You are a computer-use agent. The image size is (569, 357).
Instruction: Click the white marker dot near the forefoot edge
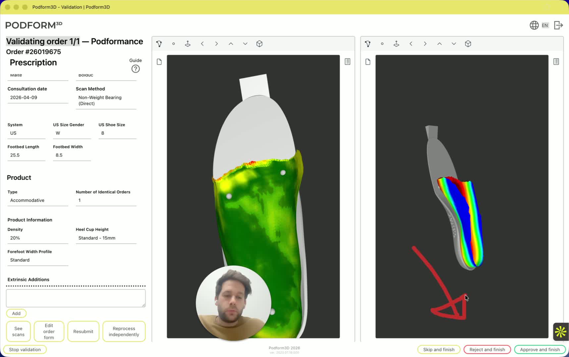click(x=283, y=173)
